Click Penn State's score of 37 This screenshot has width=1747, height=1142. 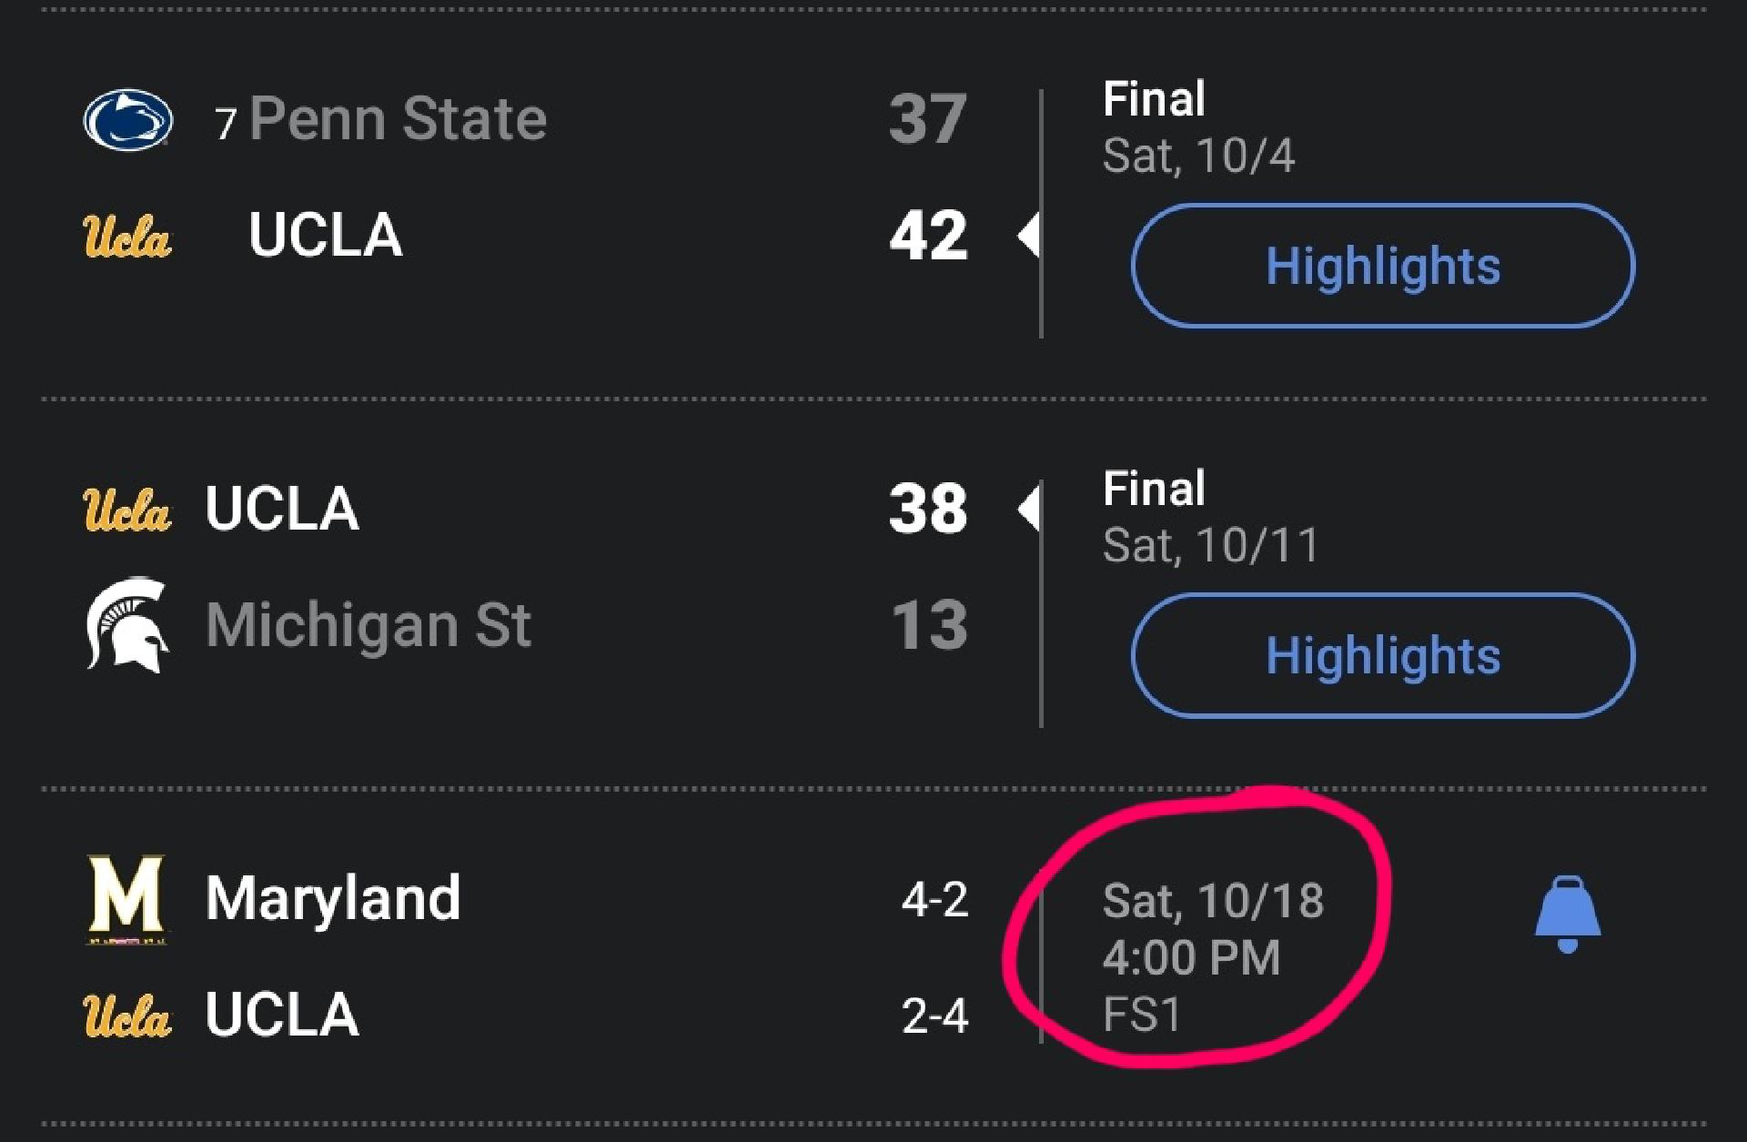(x=928, y=119)
